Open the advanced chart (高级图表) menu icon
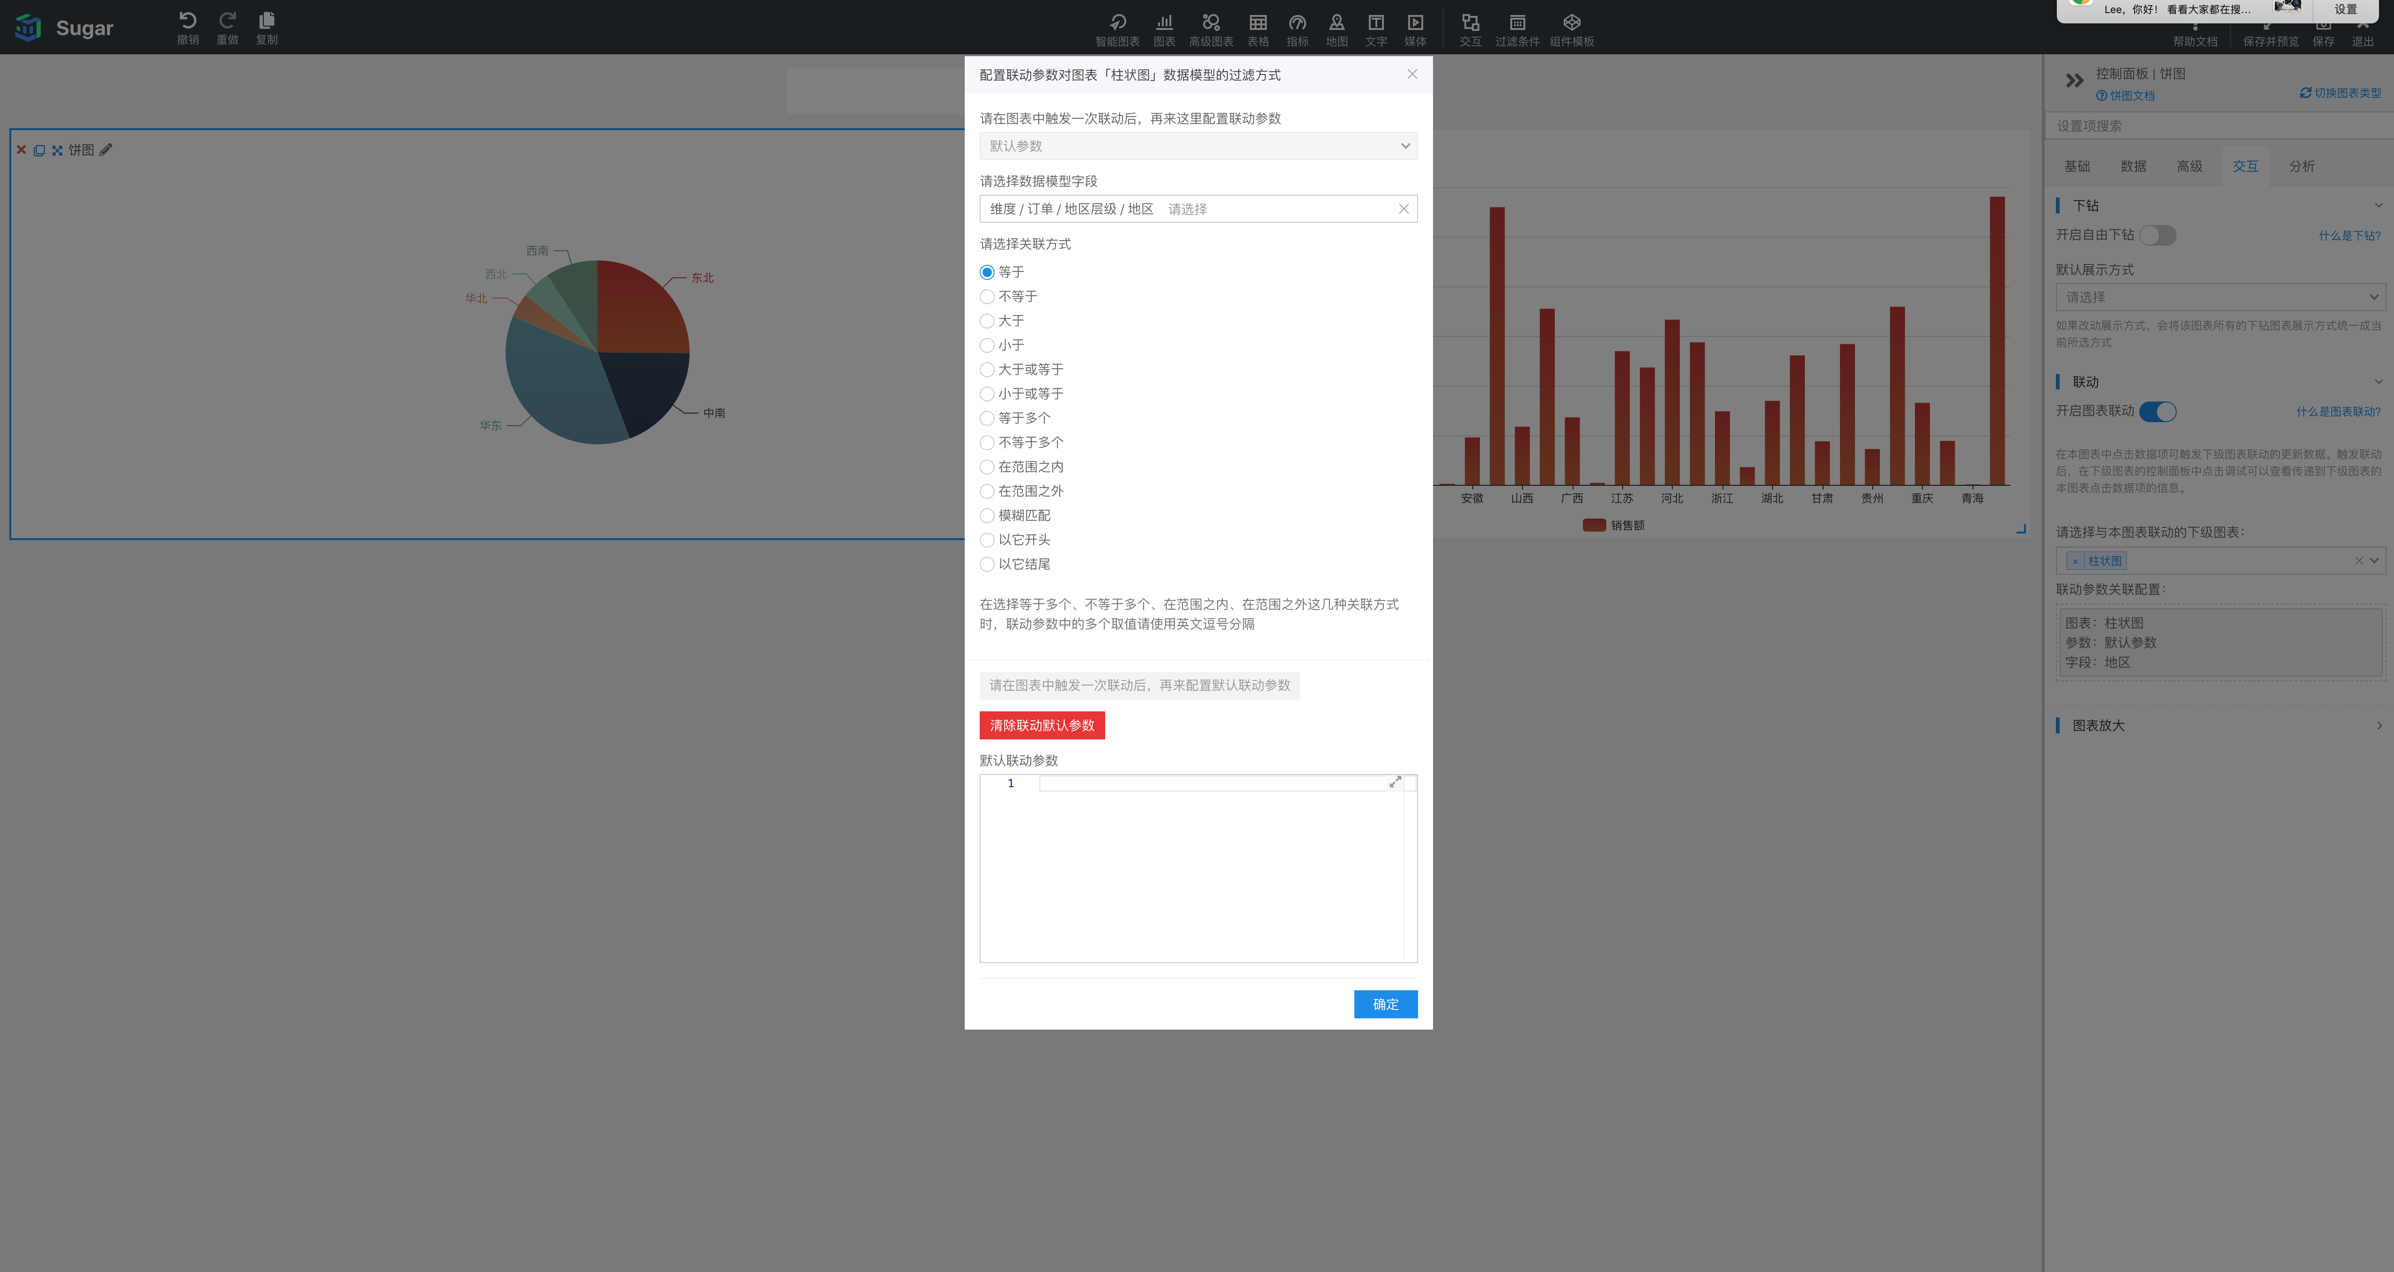 pos(1210,23)
